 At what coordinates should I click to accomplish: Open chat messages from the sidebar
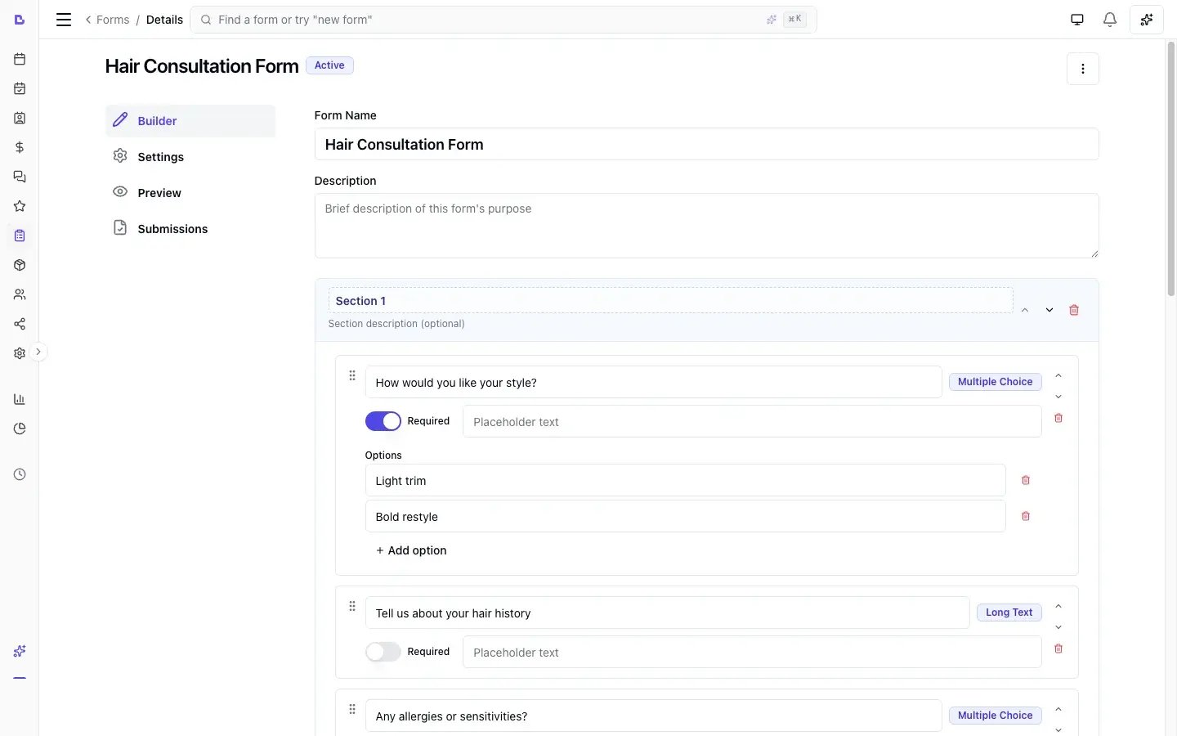pos(20,177)
